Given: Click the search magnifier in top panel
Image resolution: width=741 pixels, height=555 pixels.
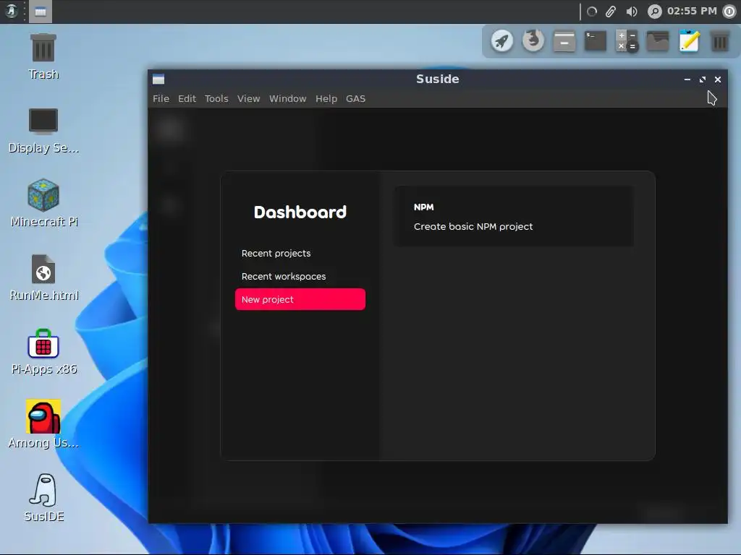Looking at the screenshot, I should coord(654,12).
